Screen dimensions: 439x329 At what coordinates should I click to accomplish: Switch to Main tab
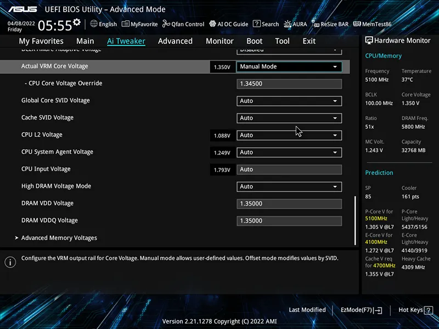[x=85, y=41]
